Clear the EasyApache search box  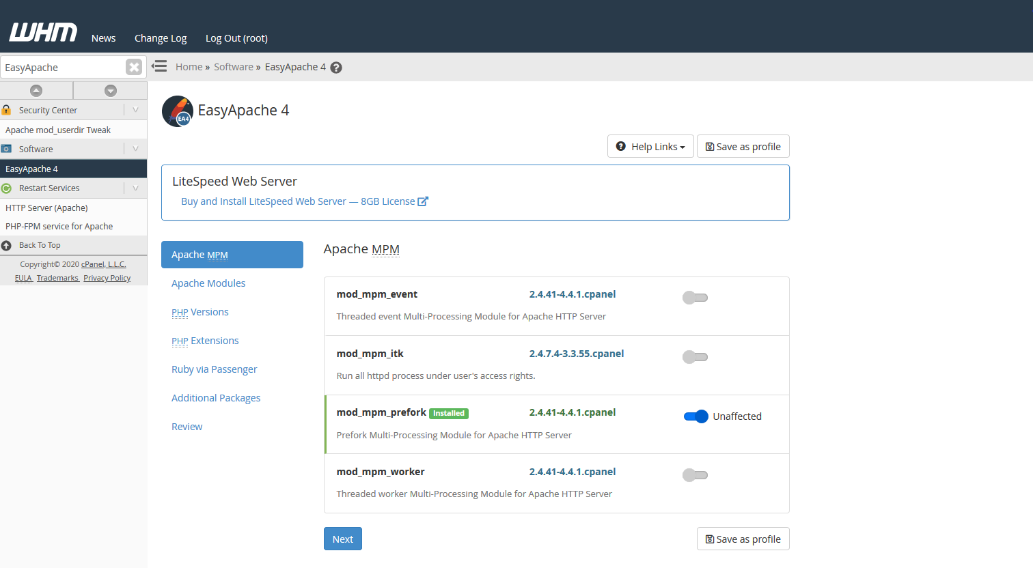tap(134, 67)
